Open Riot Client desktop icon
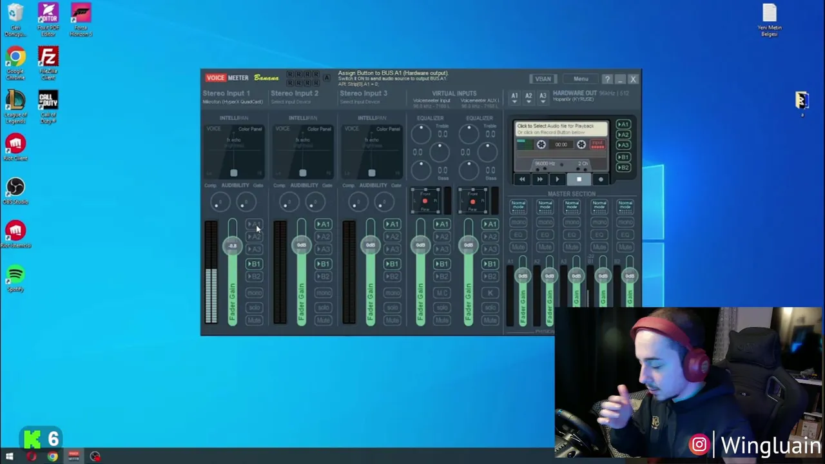The height and width of the screenshot is (464, 825). pos(15,148)
